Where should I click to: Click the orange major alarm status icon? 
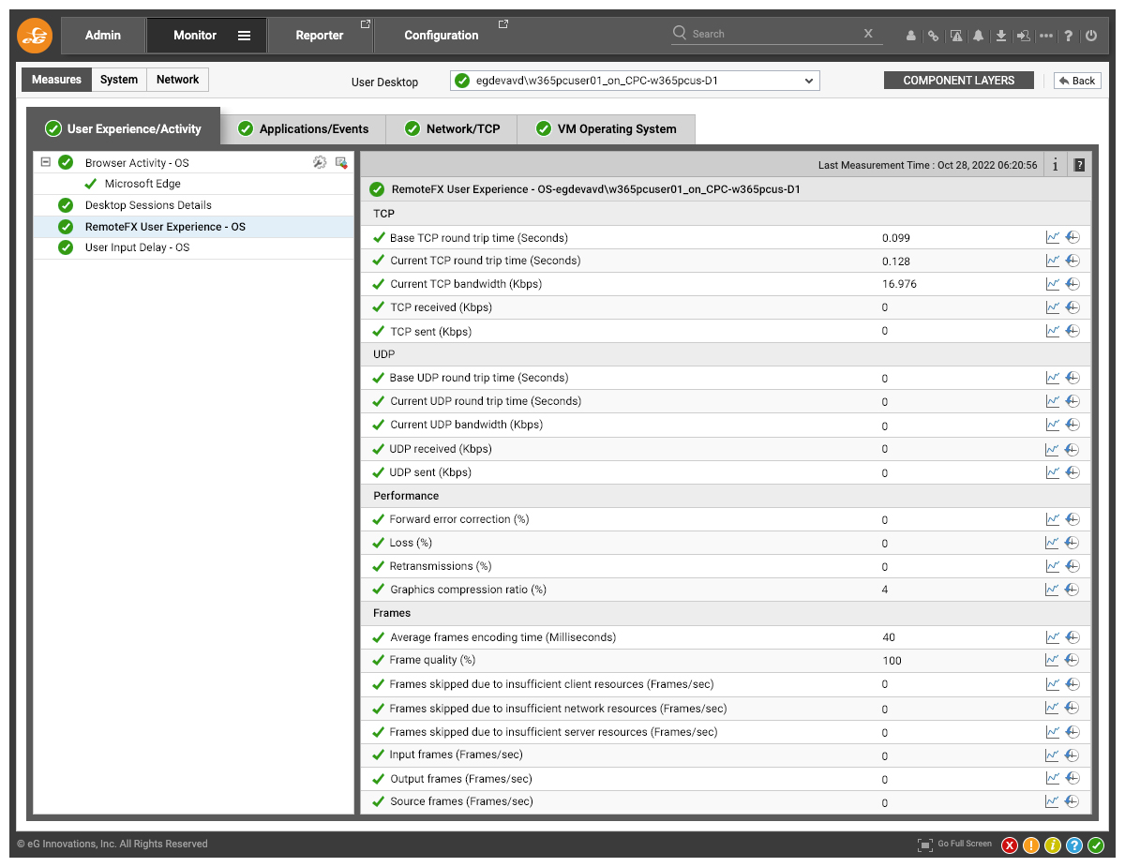pos(1031,845)
